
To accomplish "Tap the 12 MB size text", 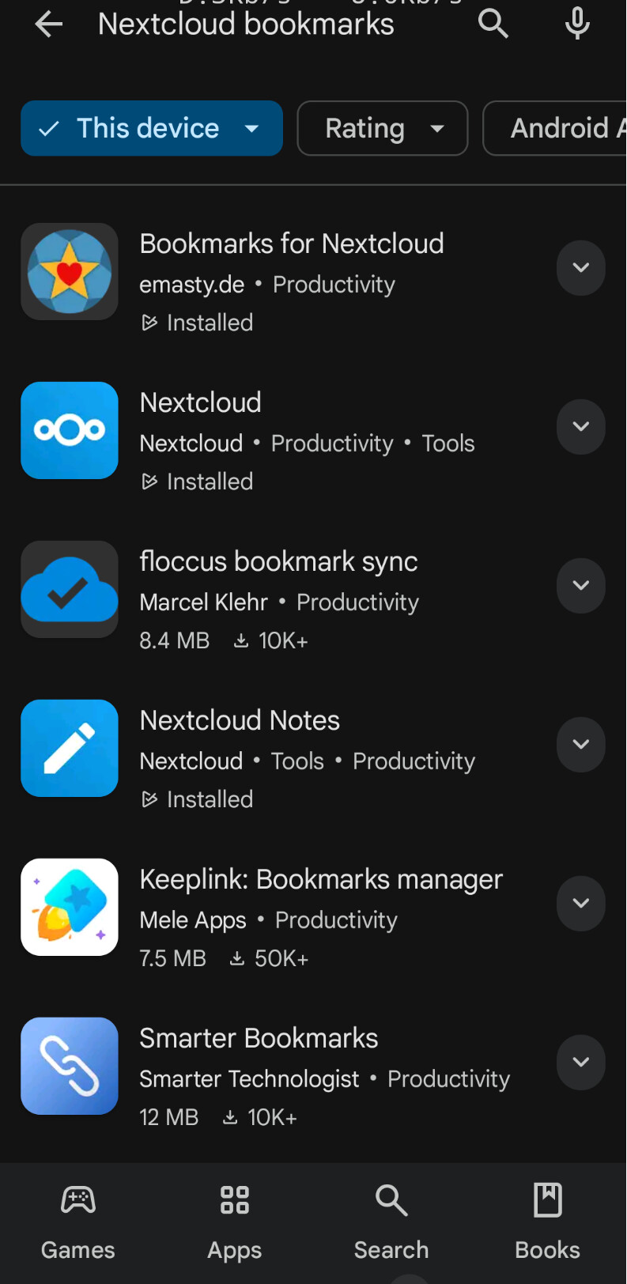I will 169,1117.
